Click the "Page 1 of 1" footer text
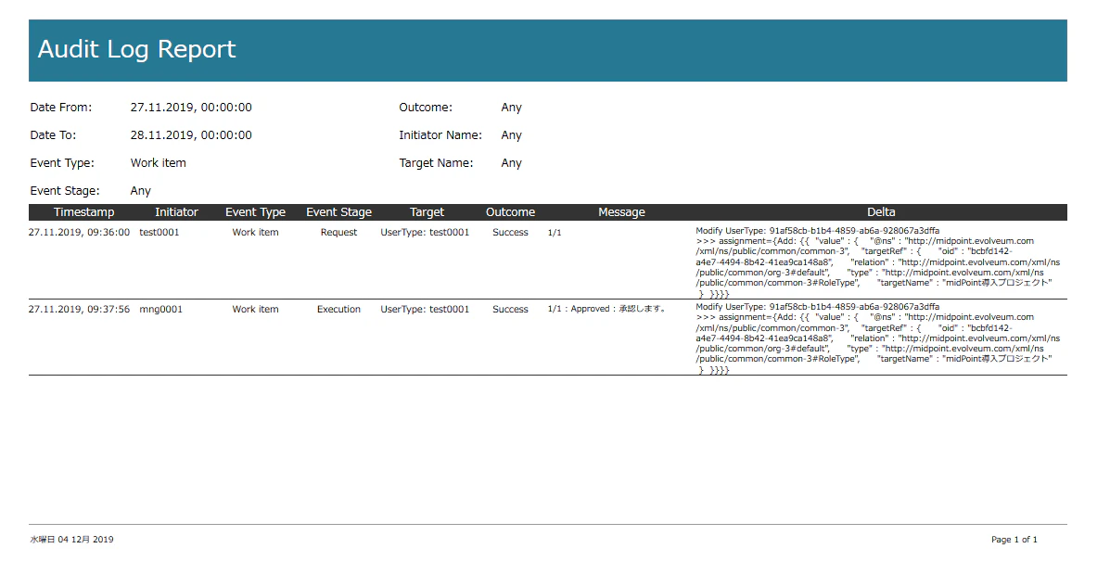Screen dimensions: 1110x561 [x=1014, y=539]
